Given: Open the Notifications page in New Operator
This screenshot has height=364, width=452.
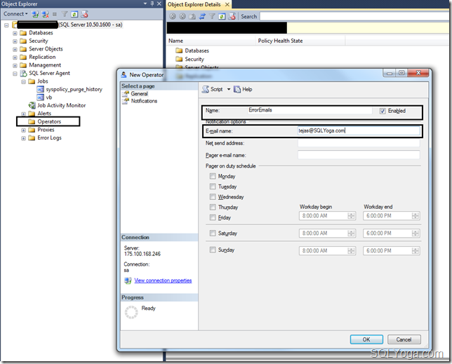Looking at the screenshot, I should point(144,101).
